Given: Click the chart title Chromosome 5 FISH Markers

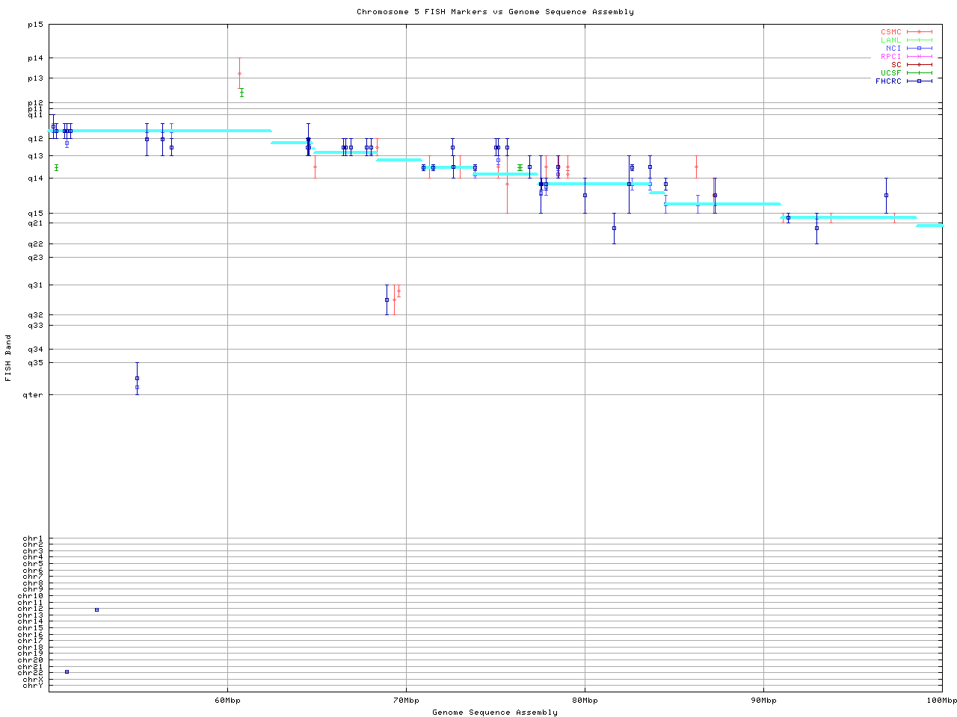Looking at the screenshot, I should 495,12.
